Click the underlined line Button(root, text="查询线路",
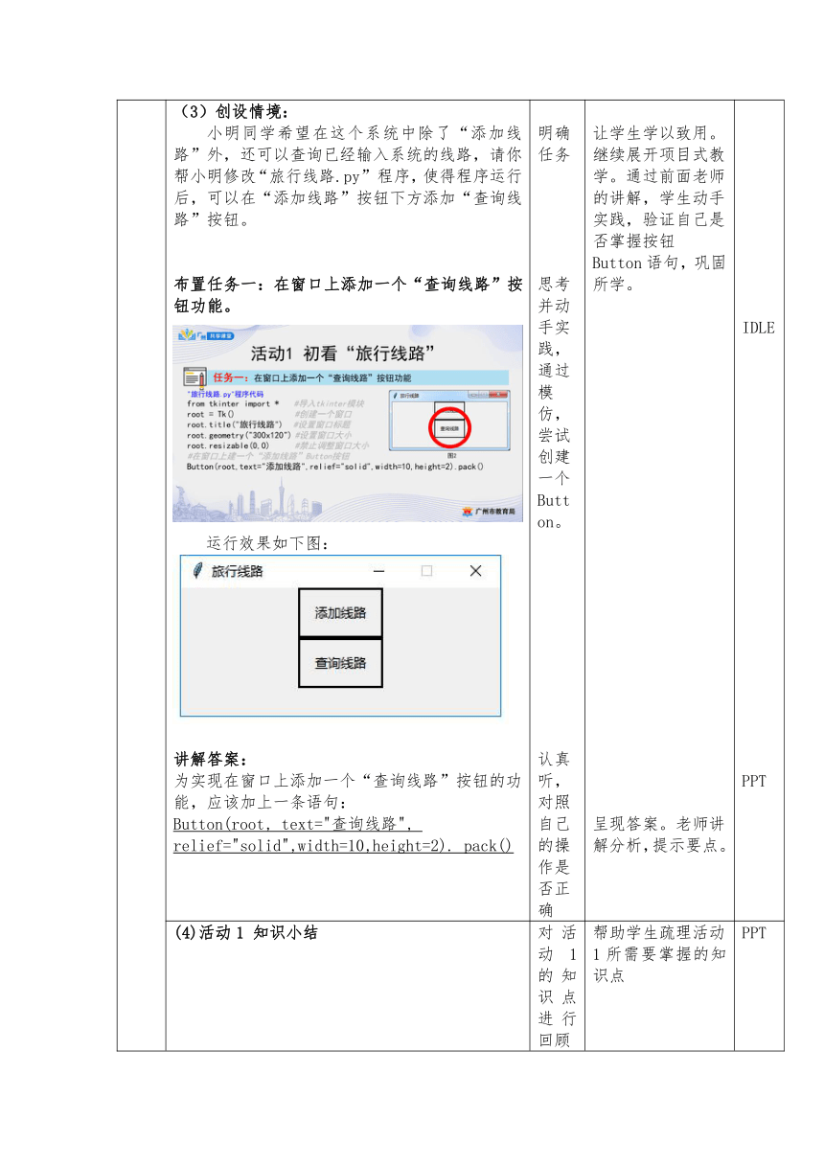Screen dimensions: 824x1165 [298, 824]
